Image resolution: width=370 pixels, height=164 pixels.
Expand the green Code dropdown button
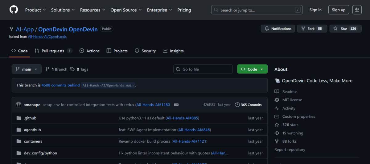(252, 69)
